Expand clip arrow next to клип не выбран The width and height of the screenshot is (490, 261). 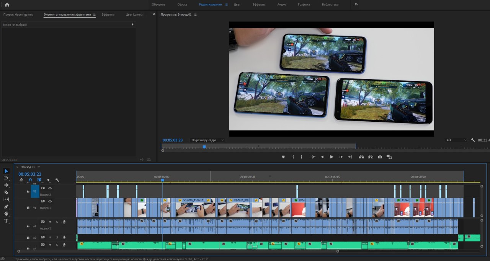click(133, 24)
